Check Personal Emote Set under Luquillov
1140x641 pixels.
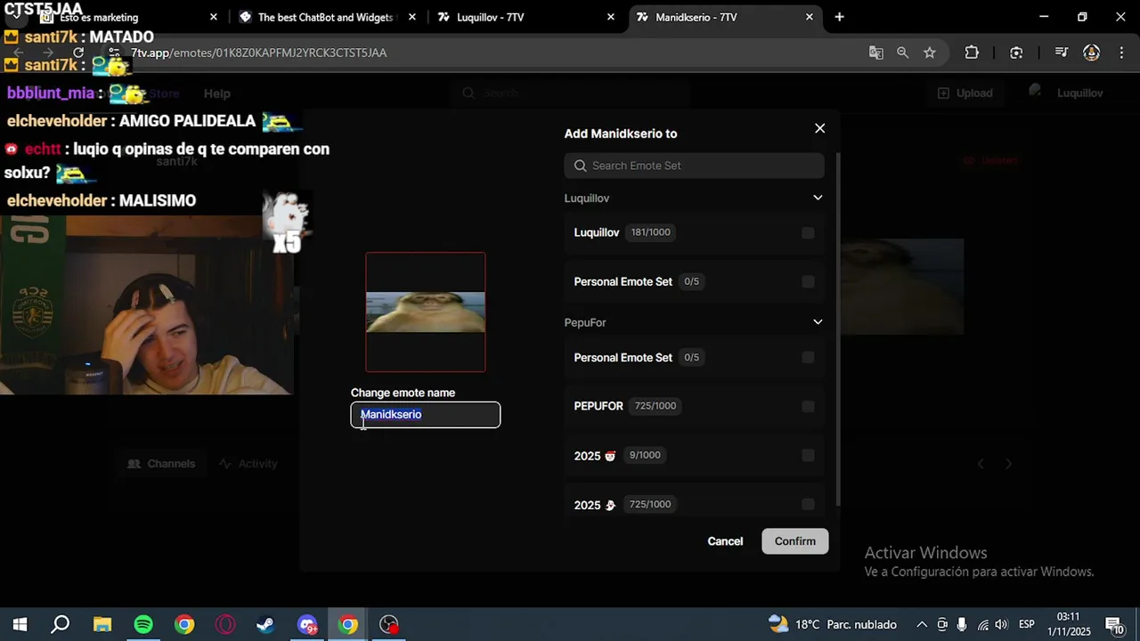click(808, 281)
